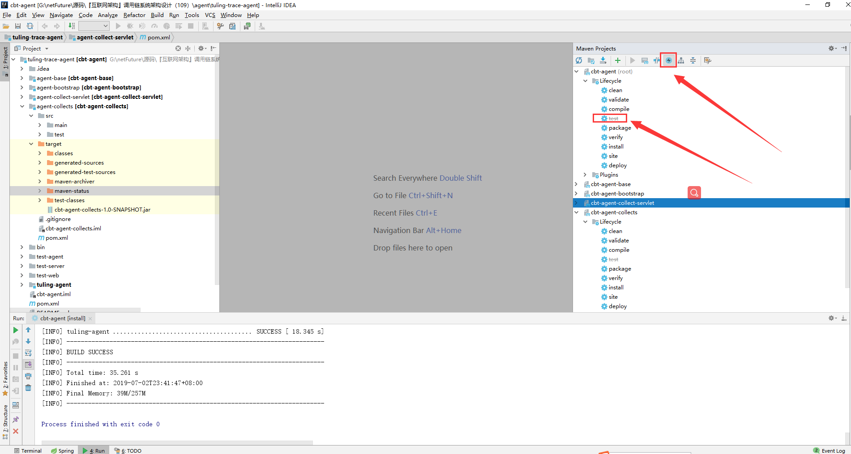Viewport: 851px width, 454px height.
Task: Toggle Maven offline mode
Action: (657, 60)
